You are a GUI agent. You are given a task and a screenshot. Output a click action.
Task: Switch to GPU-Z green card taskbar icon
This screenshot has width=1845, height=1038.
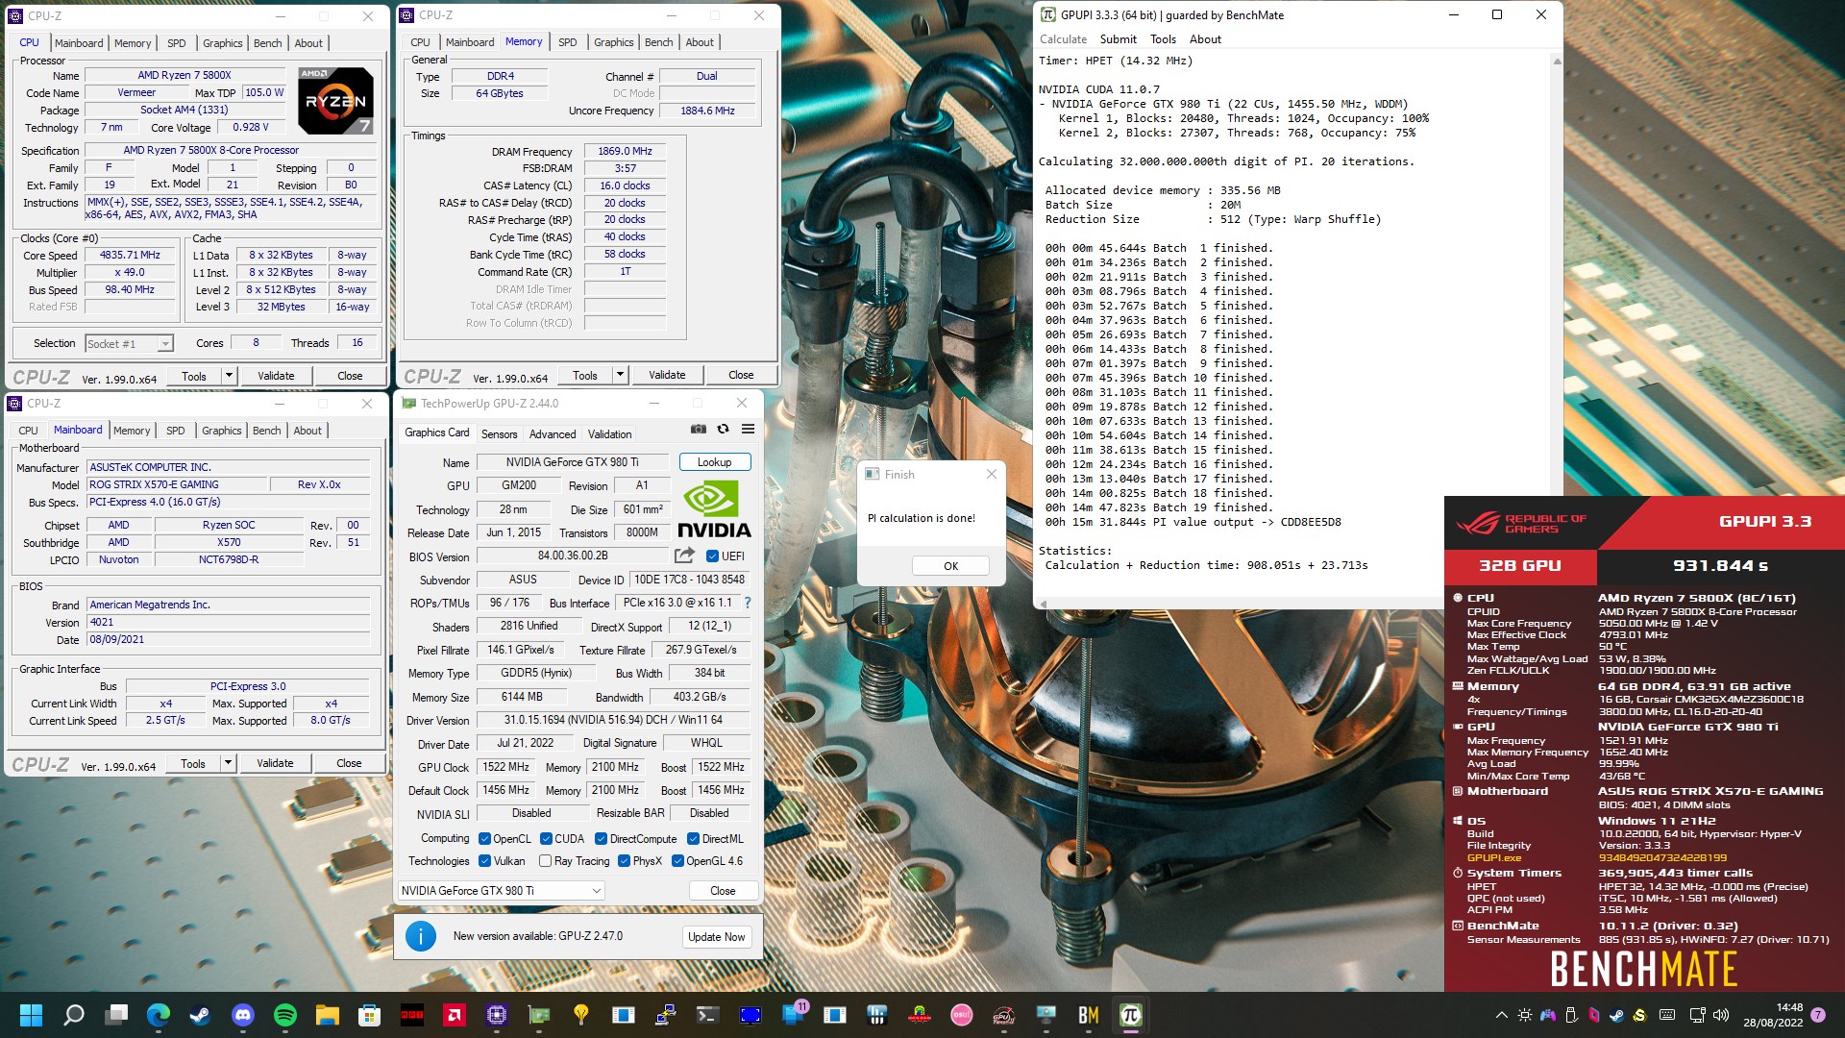pos(539,1015)
